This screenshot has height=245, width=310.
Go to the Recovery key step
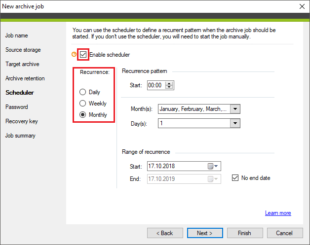22,121
